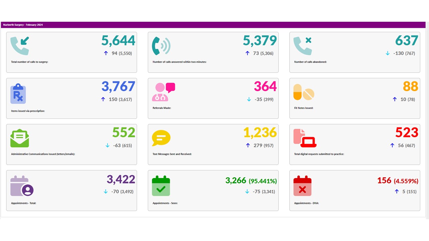Viewport: 429px width, 241px height.
Task: Click the green envelope communications icon
Action: point(20,138)
